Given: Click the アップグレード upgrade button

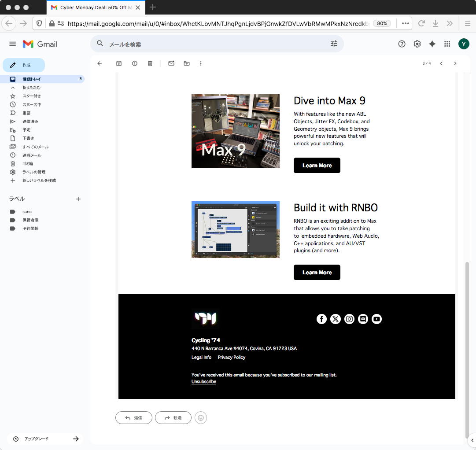Looking at the screenshot, I should point(45,439).
